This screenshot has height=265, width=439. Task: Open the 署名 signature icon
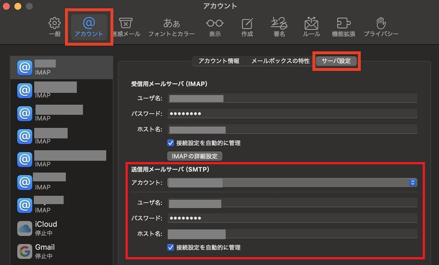coord(279,26)
